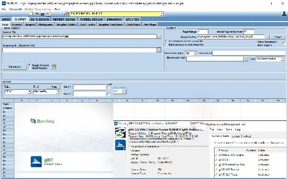Click Bentley logo icon in About window

click(x=120, y=133)
